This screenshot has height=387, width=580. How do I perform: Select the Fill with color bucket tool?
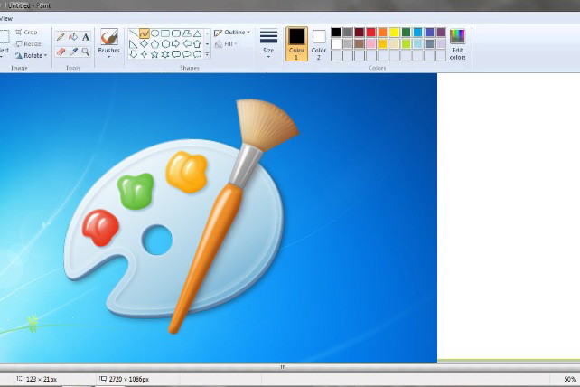pos(73,37)
